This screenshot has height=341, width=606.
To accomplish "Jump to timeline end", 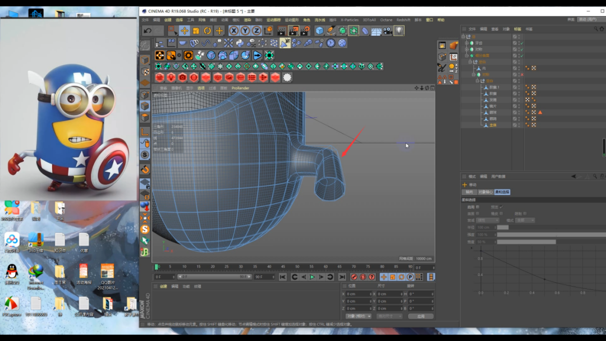I will point(342,277).
